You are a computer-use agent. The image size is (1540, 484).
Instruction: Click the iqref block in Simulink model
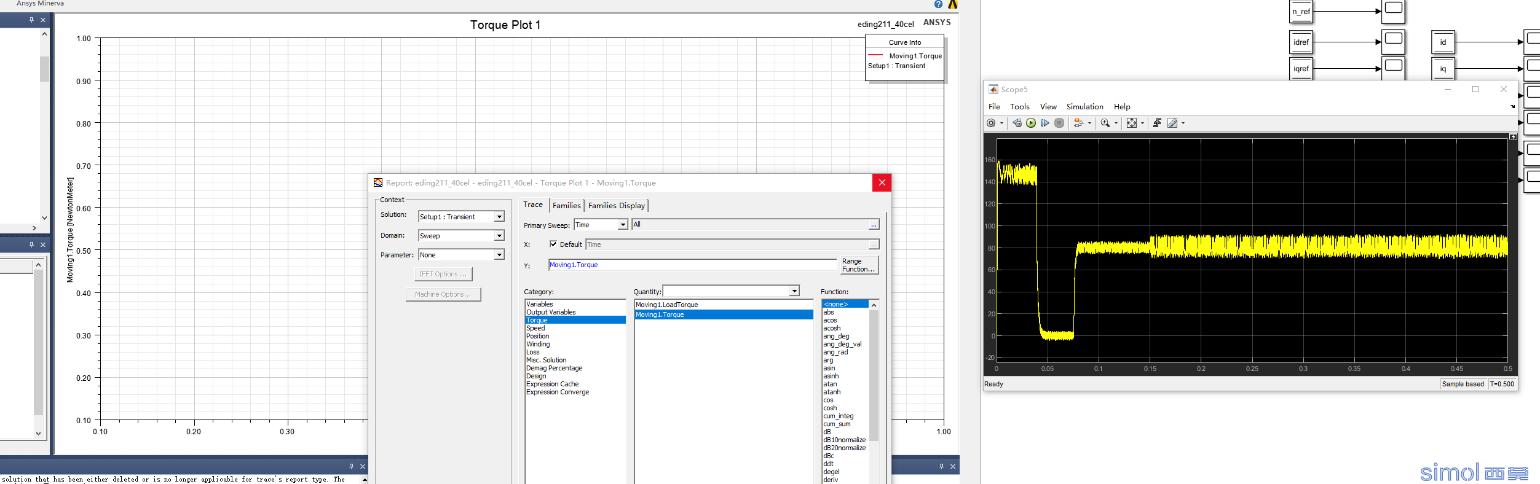point(1301,68)
